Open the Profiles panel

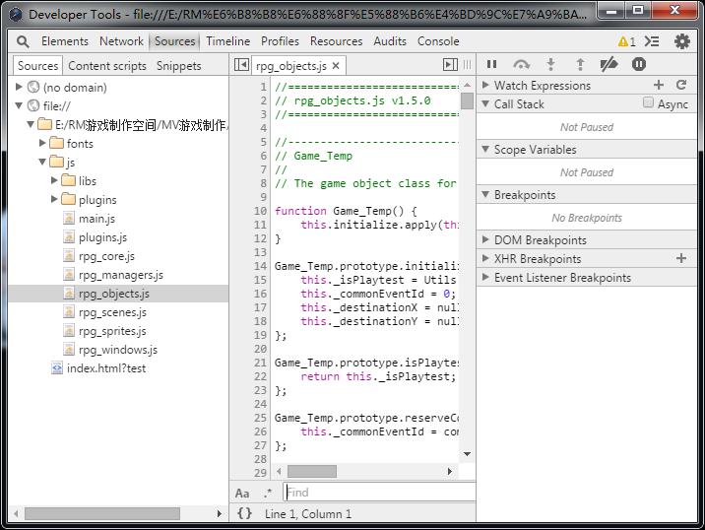tap(280, 41)
